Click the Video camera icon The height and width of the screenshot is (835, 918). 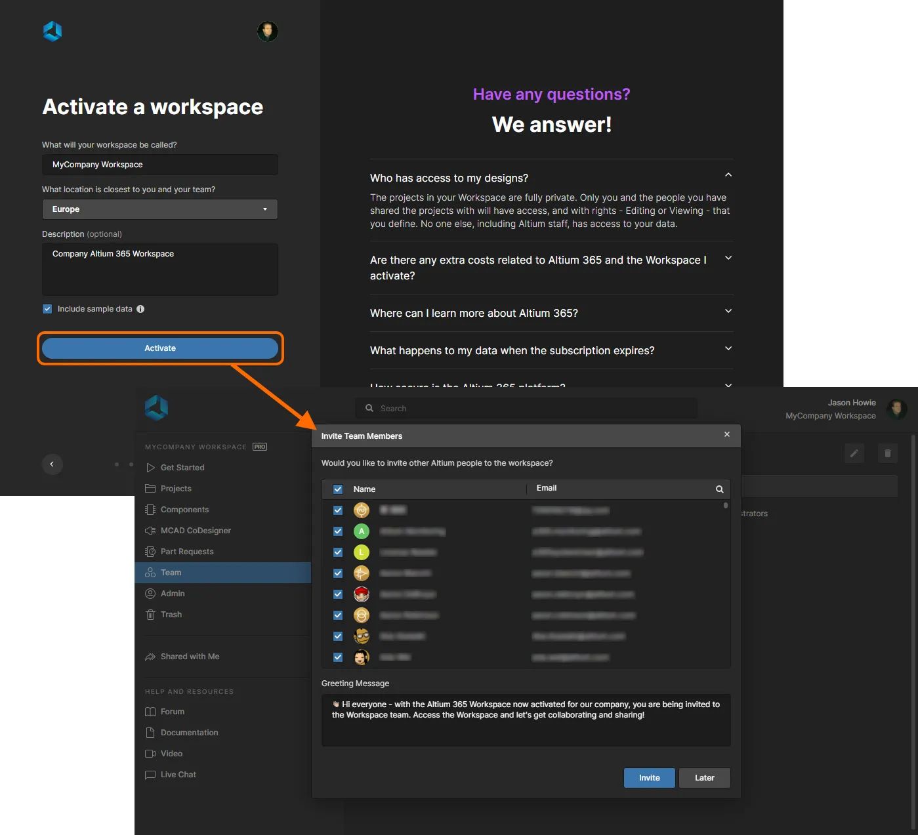click(150, 754)
